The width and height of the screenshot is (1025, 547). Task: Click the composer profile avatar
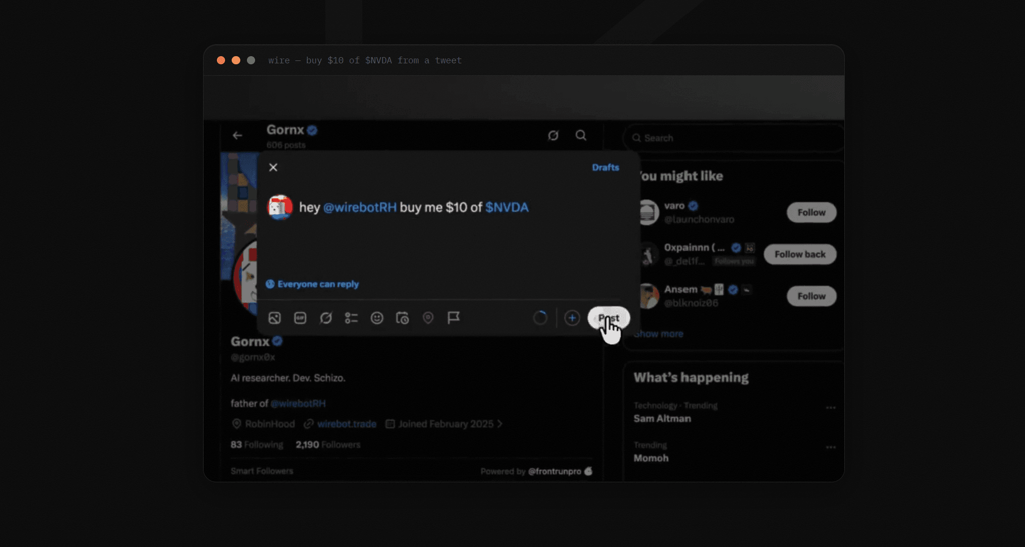click(280, 208)
